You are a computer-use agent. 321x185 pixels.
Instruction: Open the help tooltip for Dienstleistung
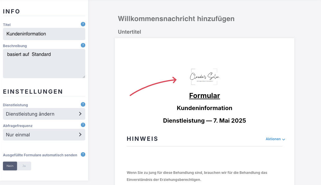(x=83, y=104)
